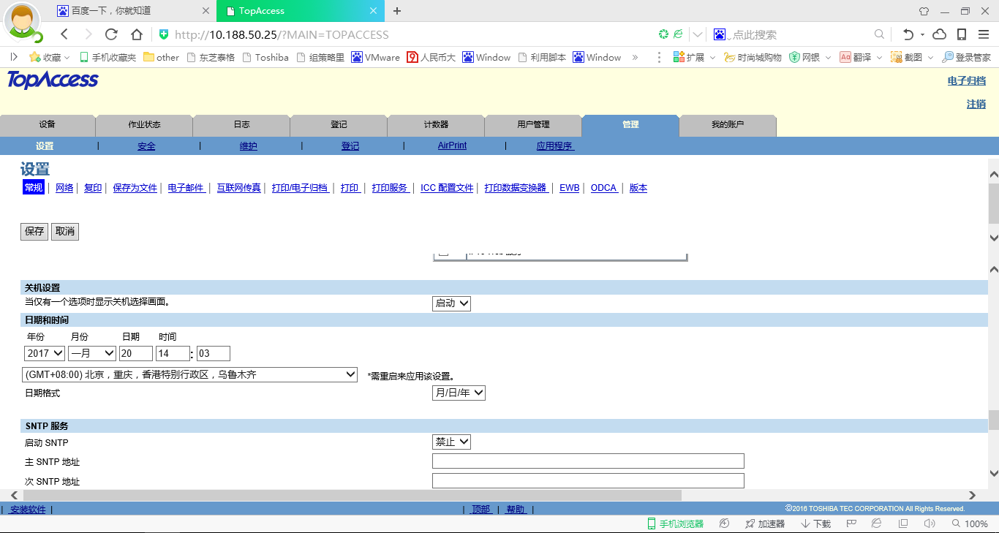Open the 截图 screenshot tool in browser toolbar
The width and height of the screenshot is (999, 533).
911,56
